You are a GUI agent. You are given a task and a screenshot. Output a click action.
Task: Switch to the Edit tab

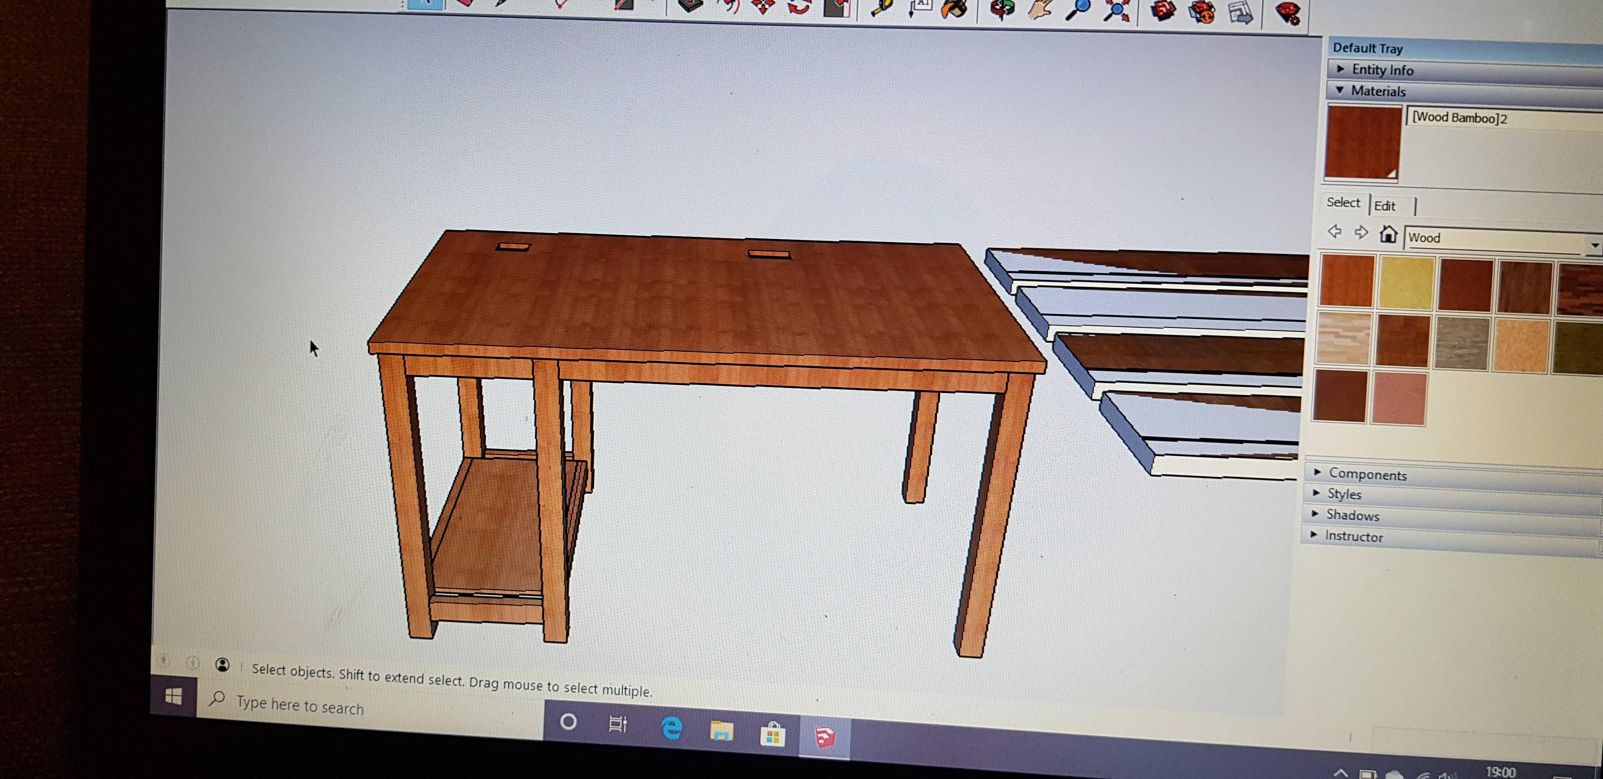(1385, 206)
